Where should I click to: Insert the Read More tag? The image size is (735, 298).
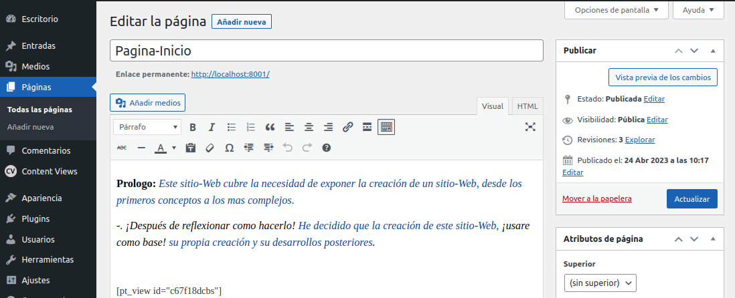coord(367,127)
